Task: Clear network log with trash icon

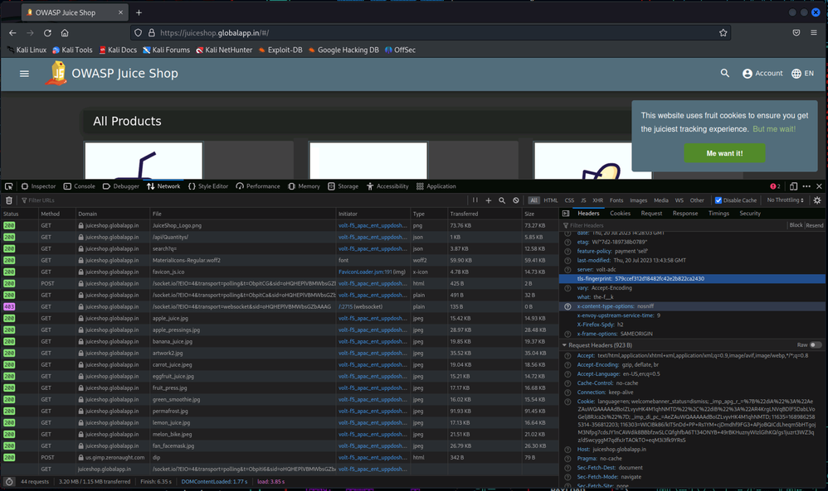Action: click(9, 200)
